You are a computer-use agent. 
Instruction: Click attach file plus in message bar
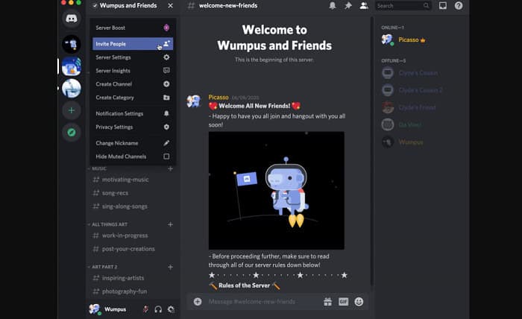pos(198,302)
